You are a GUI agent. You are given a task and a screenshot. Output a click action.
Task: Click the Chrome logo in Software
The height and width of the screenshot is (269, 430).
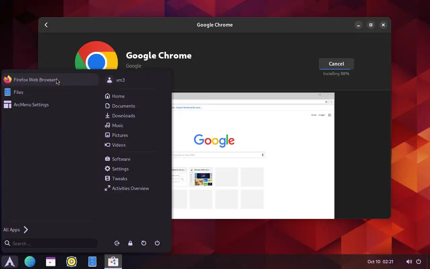96,55
